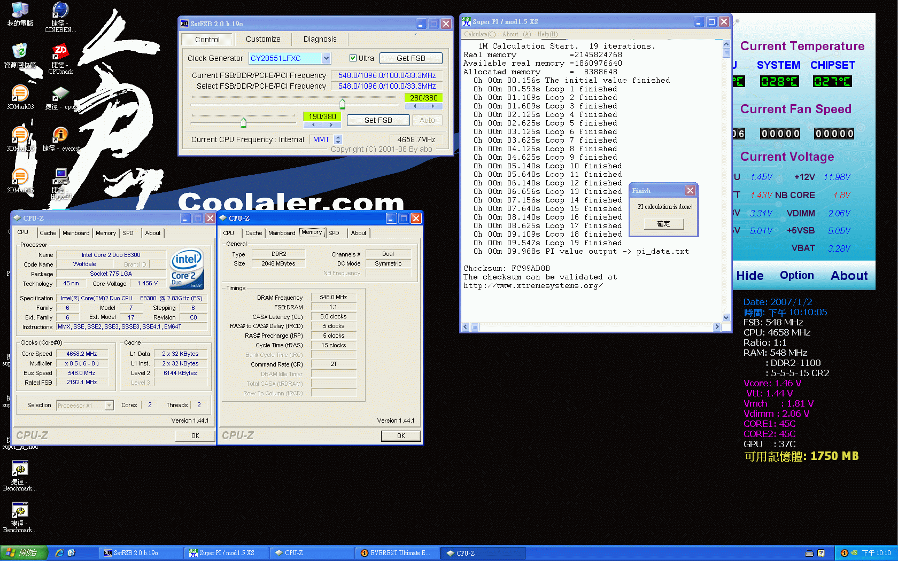Open the Help menu in Super PI
898x561 pixels.
[x=547, y=34]
